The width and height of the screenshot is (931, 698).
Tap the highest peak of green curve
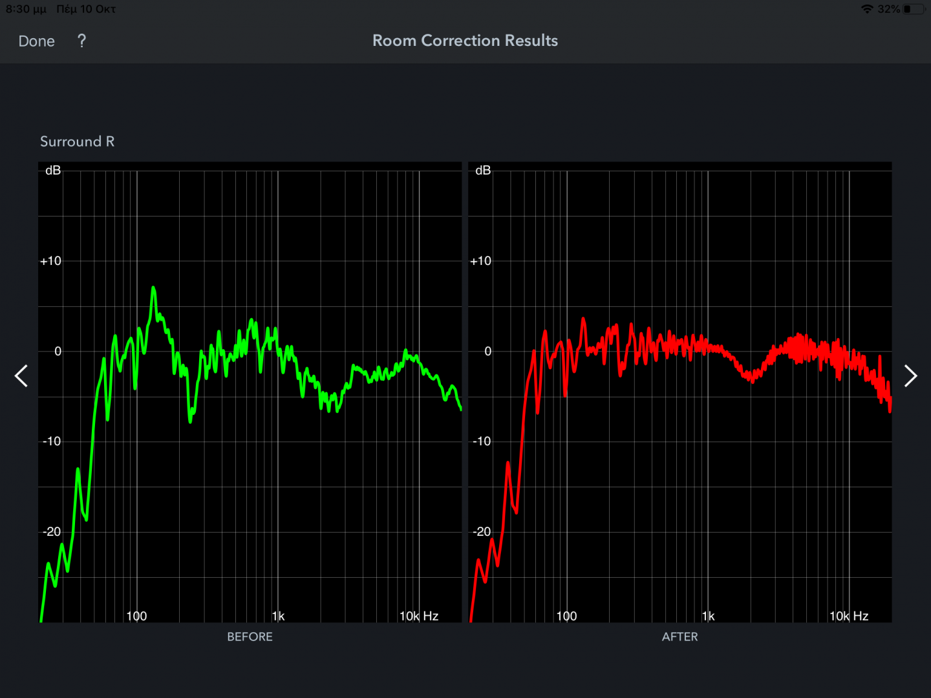click(x=153, y=288)
